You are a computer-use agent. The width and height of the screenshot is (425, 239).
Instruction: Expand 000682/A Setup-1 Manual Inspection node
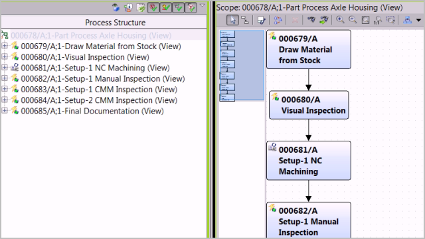click(x=5, y=78)
